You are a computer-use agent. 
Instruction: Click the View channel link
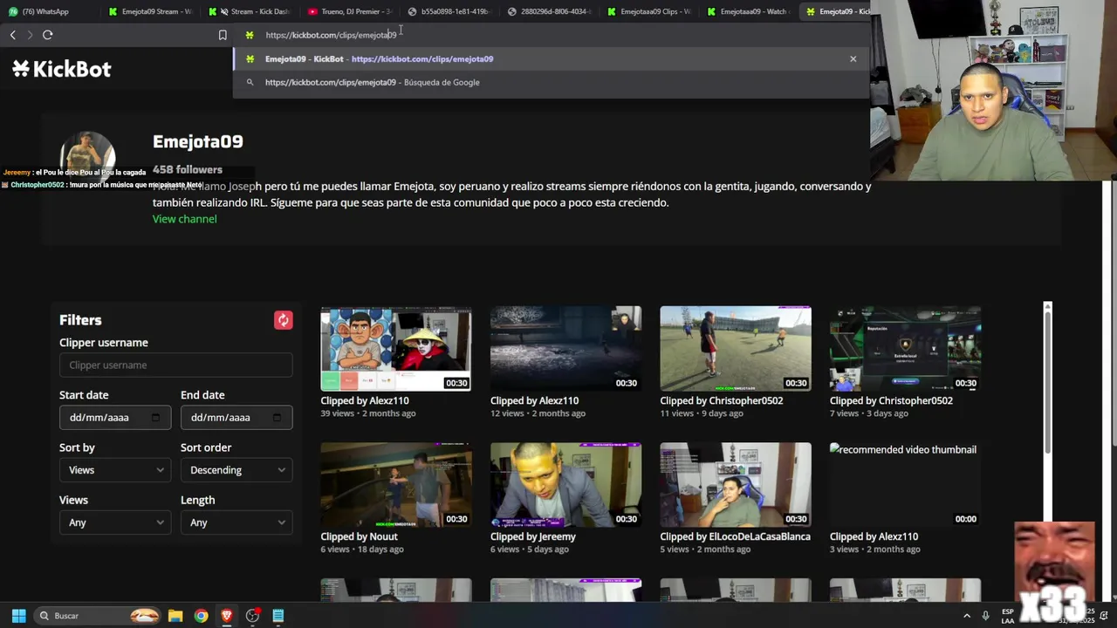[x=184, y=219]
